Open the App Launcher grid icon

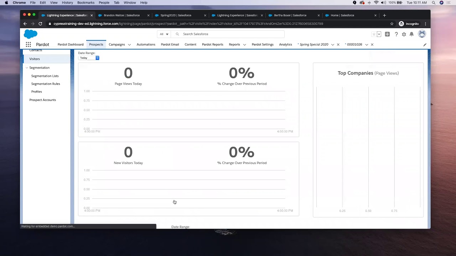point(28,44)
